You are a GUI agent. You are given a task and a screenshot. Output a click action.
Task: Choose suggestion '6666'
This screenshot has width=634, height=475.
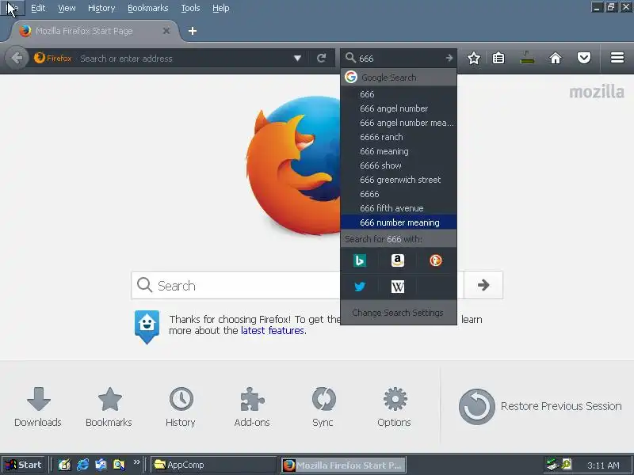(x=399, y=194)
